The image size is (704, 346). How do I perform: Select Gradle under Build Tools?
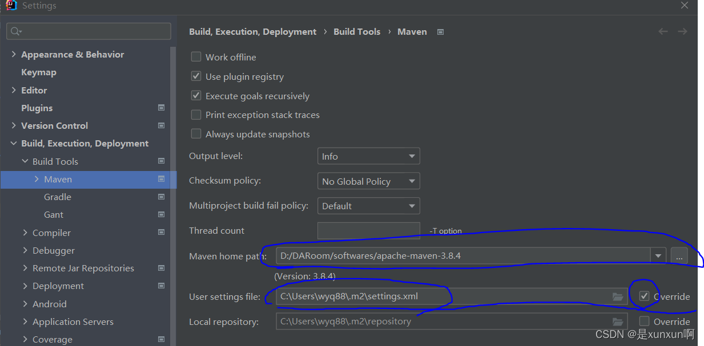[58, 197]
